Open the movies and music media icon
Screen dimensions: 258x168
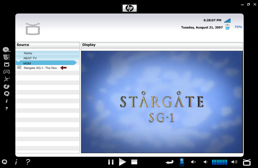[6, 57]
